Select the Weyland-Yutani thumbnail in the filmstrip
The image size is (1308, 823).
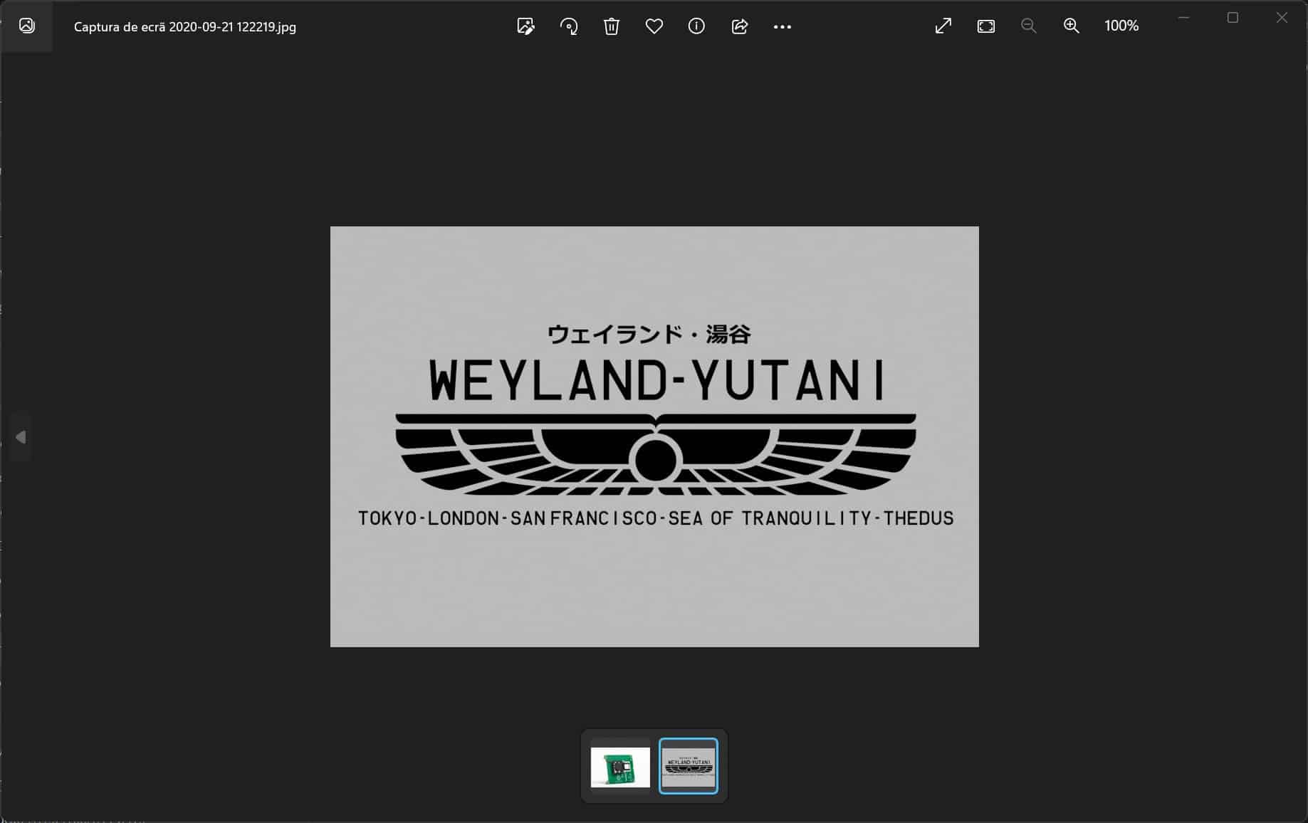[x=689, y=766]
